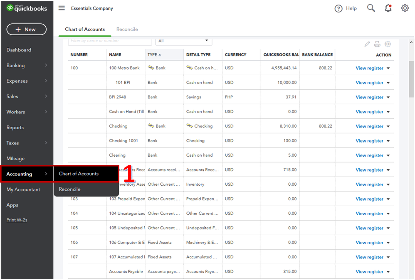
Task: Click the PHP currency cell
Action: point(229,97)
